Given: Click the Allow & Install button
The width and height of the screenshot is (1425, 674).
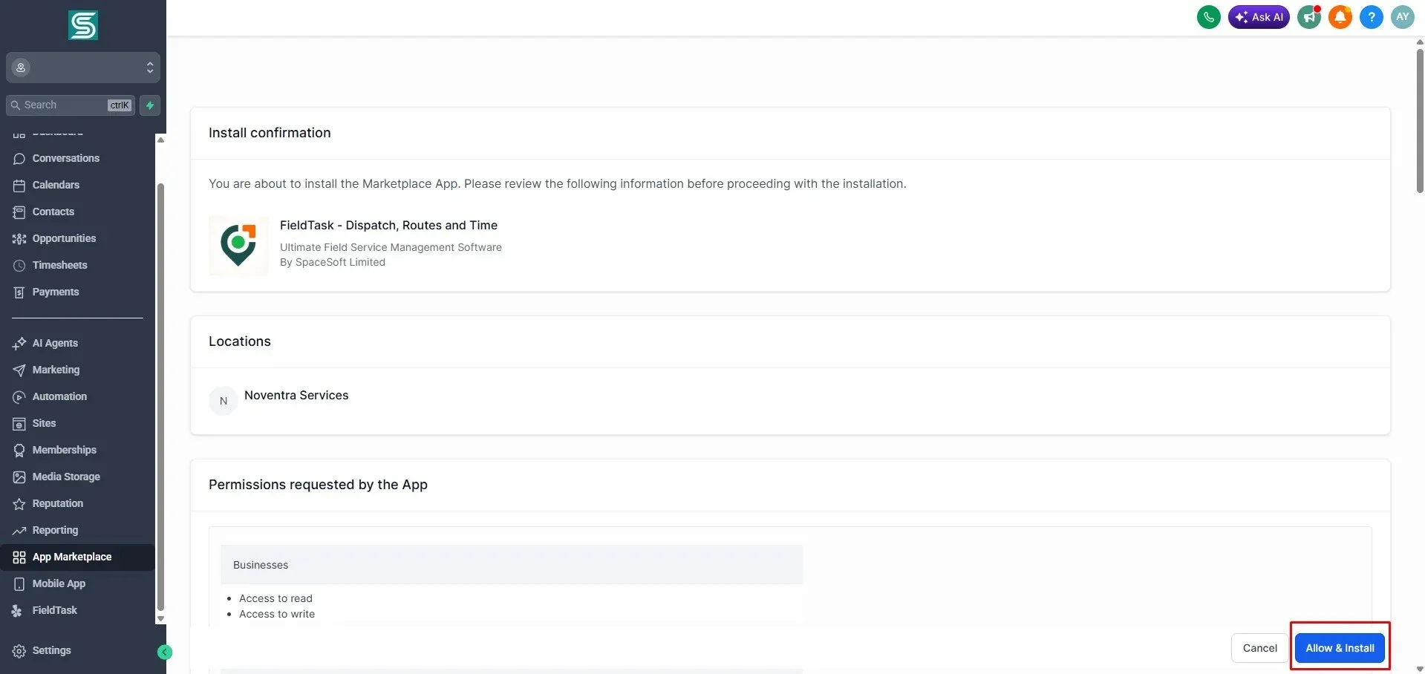Looking at the screenshot, I should (x=1340, y=648).
